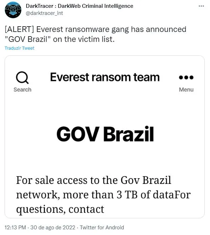Click the Twitter for Android source link
The width and height of the screenshot is (210, 235).
[x=102, y=227]
